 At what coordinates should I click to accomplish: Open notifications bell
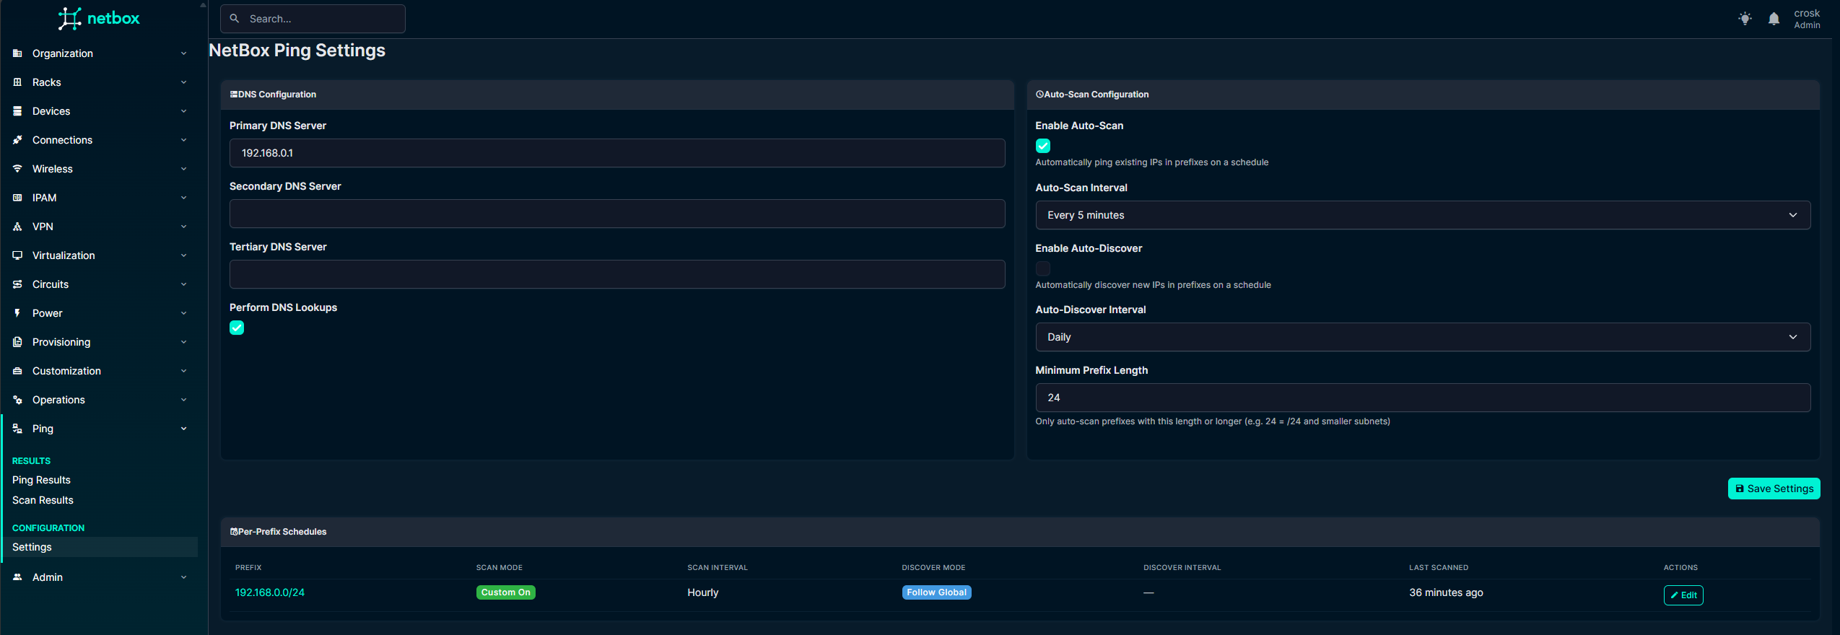pos(1774,19)
